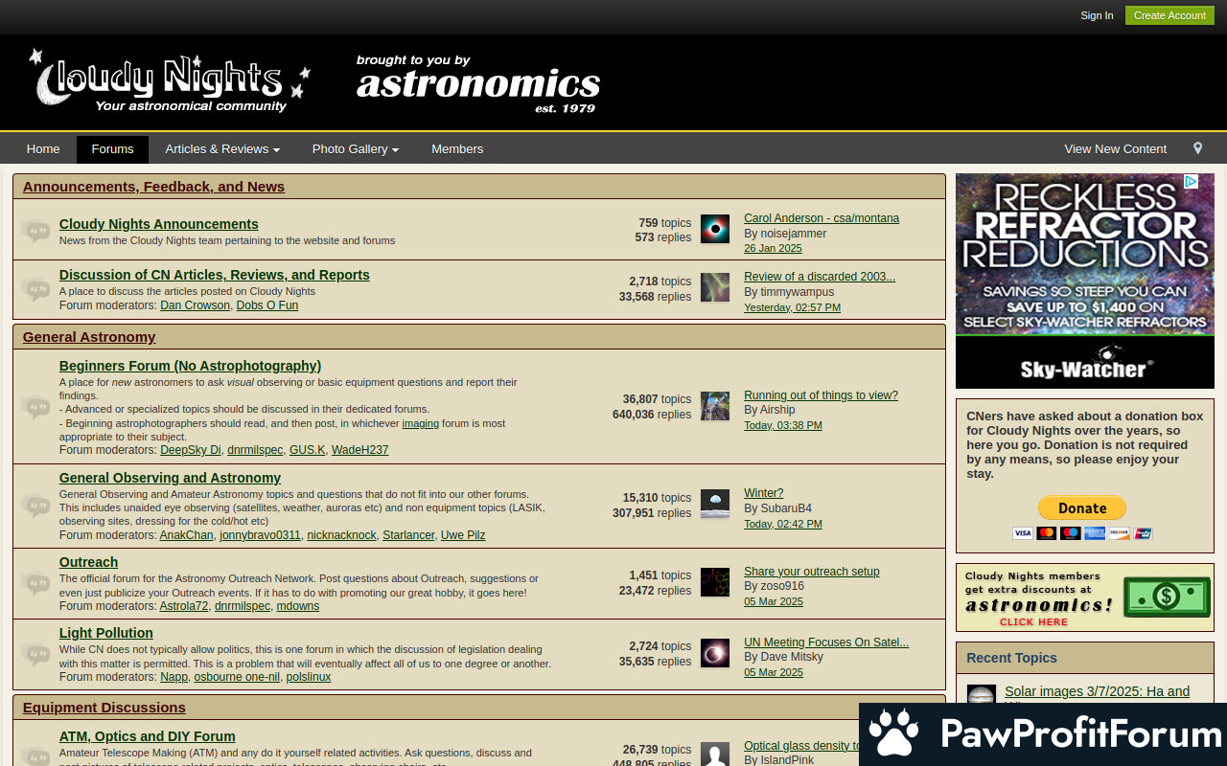Collapse the General Astronomy category header
This screenshot has width=1227, height=766.
(x=89, y=337)
